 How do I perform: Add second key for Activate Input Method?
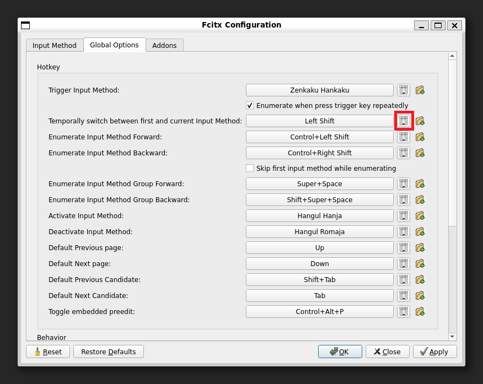click(x=420, y=216)
